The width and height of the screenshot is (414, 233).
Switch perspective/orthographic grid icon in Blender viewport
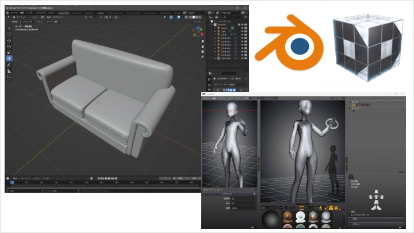coord(202,56)
